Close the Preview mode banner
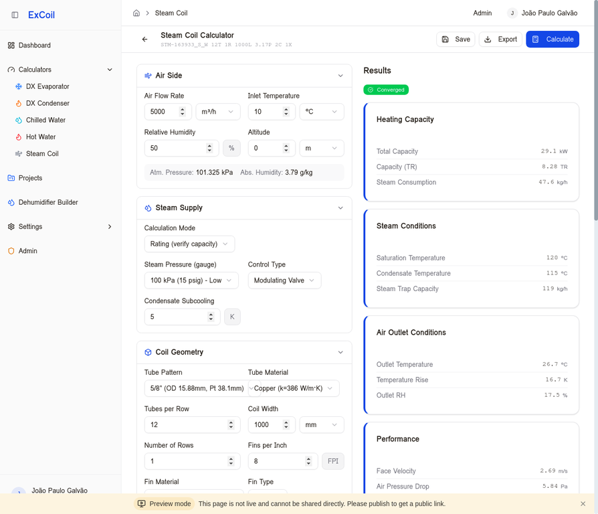The width and height of the screenshot is (598, 514). point(583,504)
